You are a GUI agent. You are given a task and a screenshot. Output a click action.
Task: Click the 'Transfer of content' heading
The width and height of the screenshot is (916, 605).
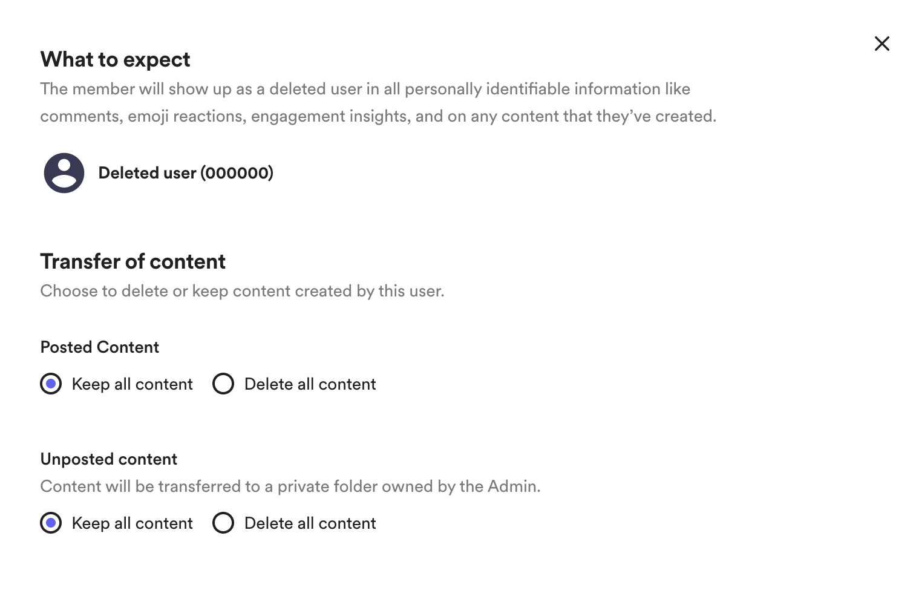tap(132, 261)
